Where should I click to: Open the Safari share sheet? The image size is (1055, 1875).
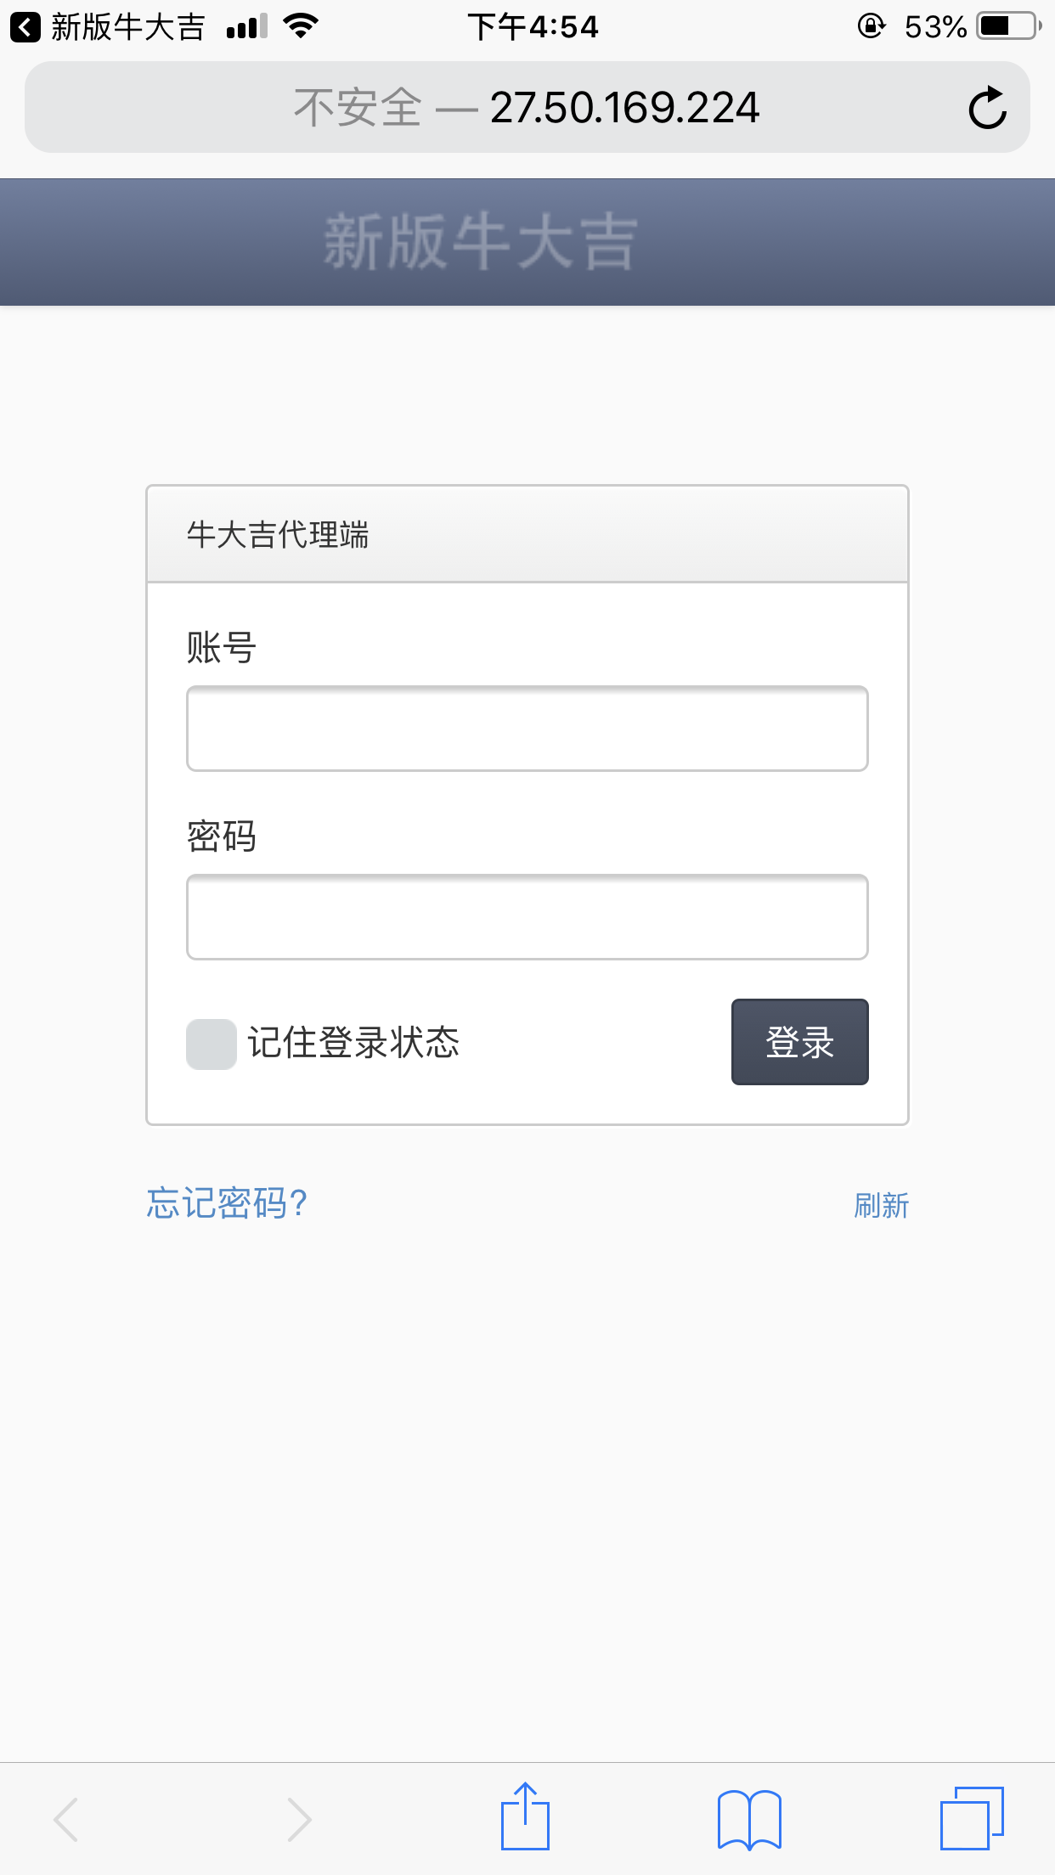(525, 1817)
